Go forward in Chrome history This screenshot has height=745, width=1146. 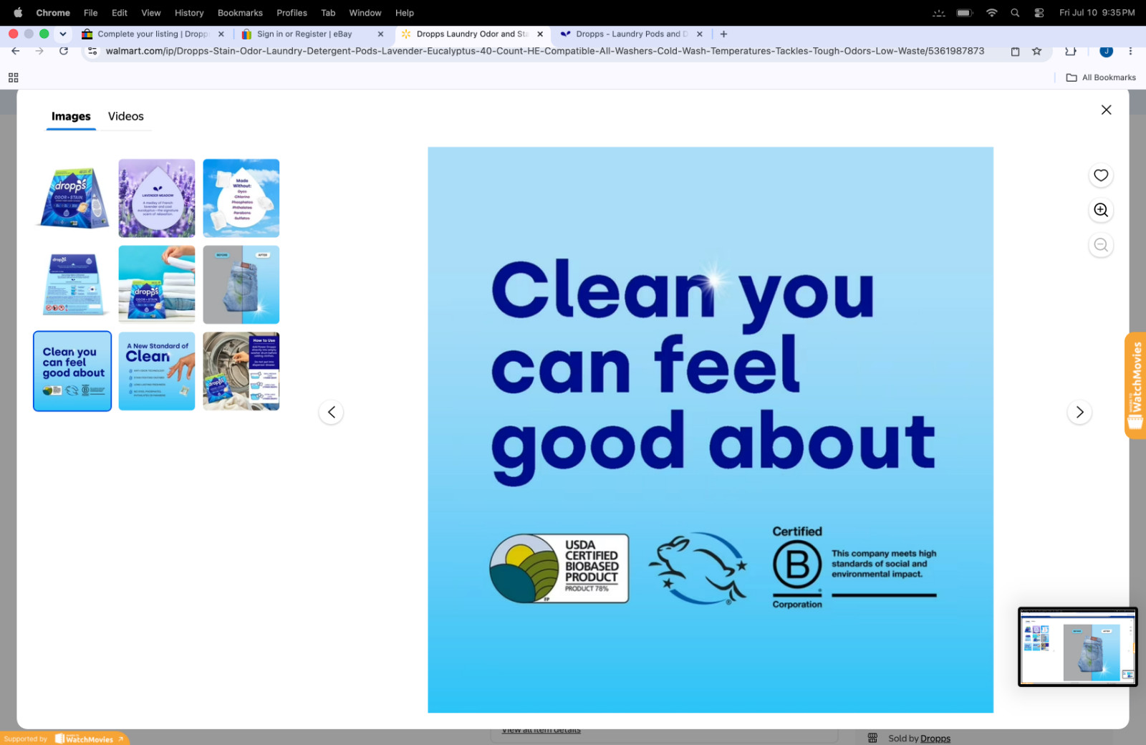point(39,51)
